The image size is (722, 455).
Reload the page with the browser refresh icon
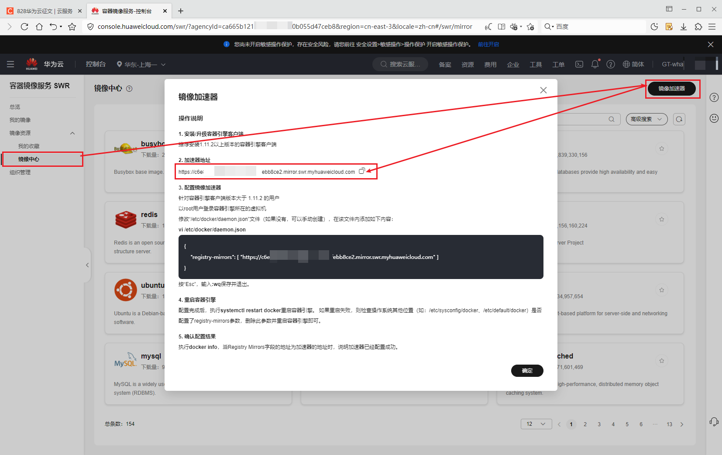tap(24, 27)
